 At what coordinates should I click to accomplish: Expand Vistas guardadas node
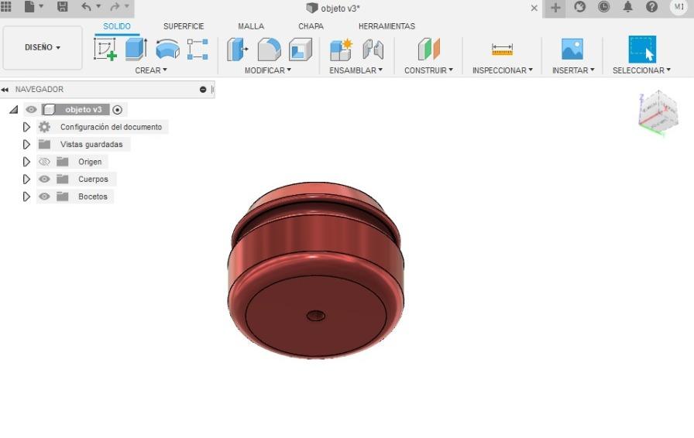[26, 144]
